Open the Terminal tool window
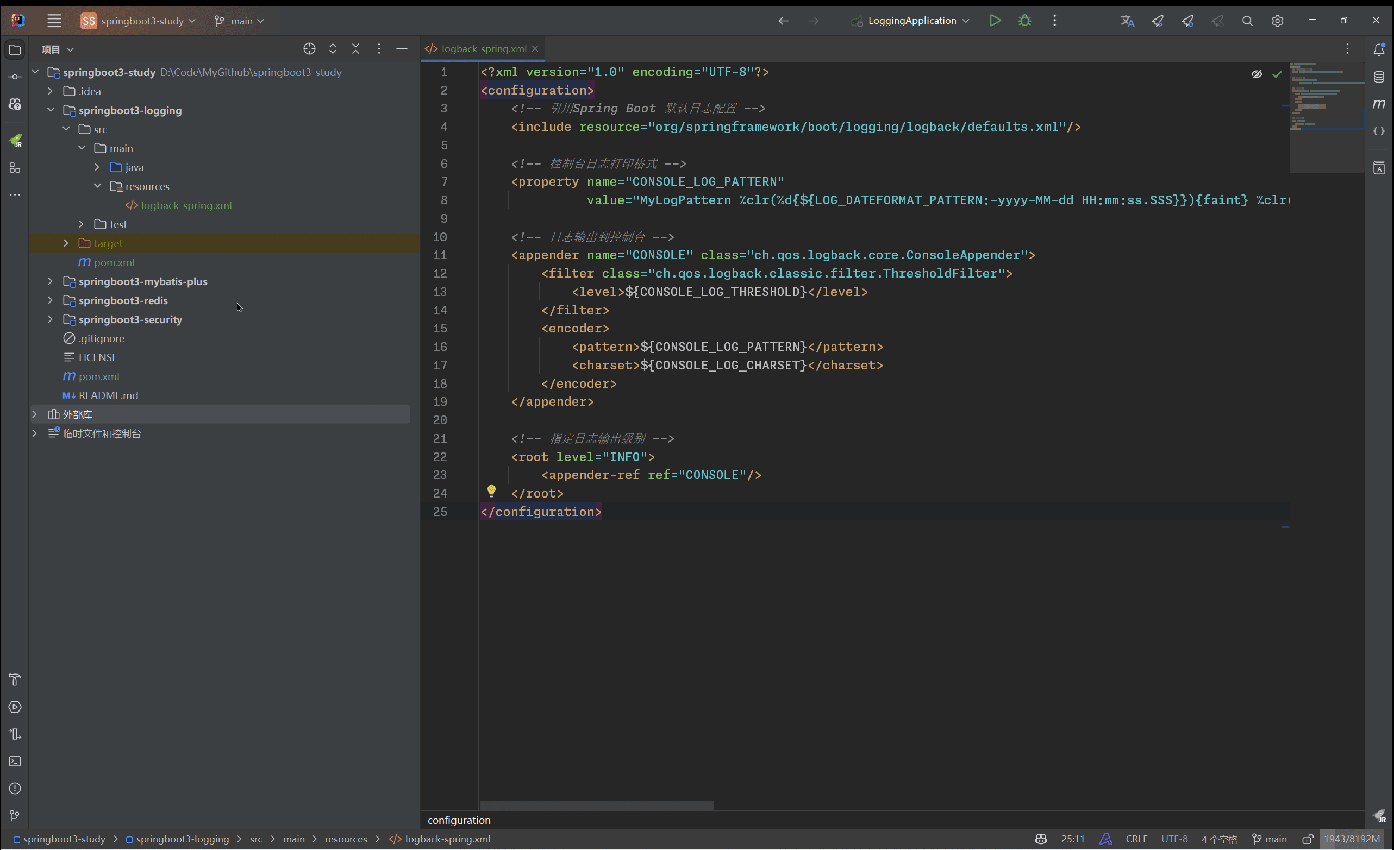 point(15,762)
